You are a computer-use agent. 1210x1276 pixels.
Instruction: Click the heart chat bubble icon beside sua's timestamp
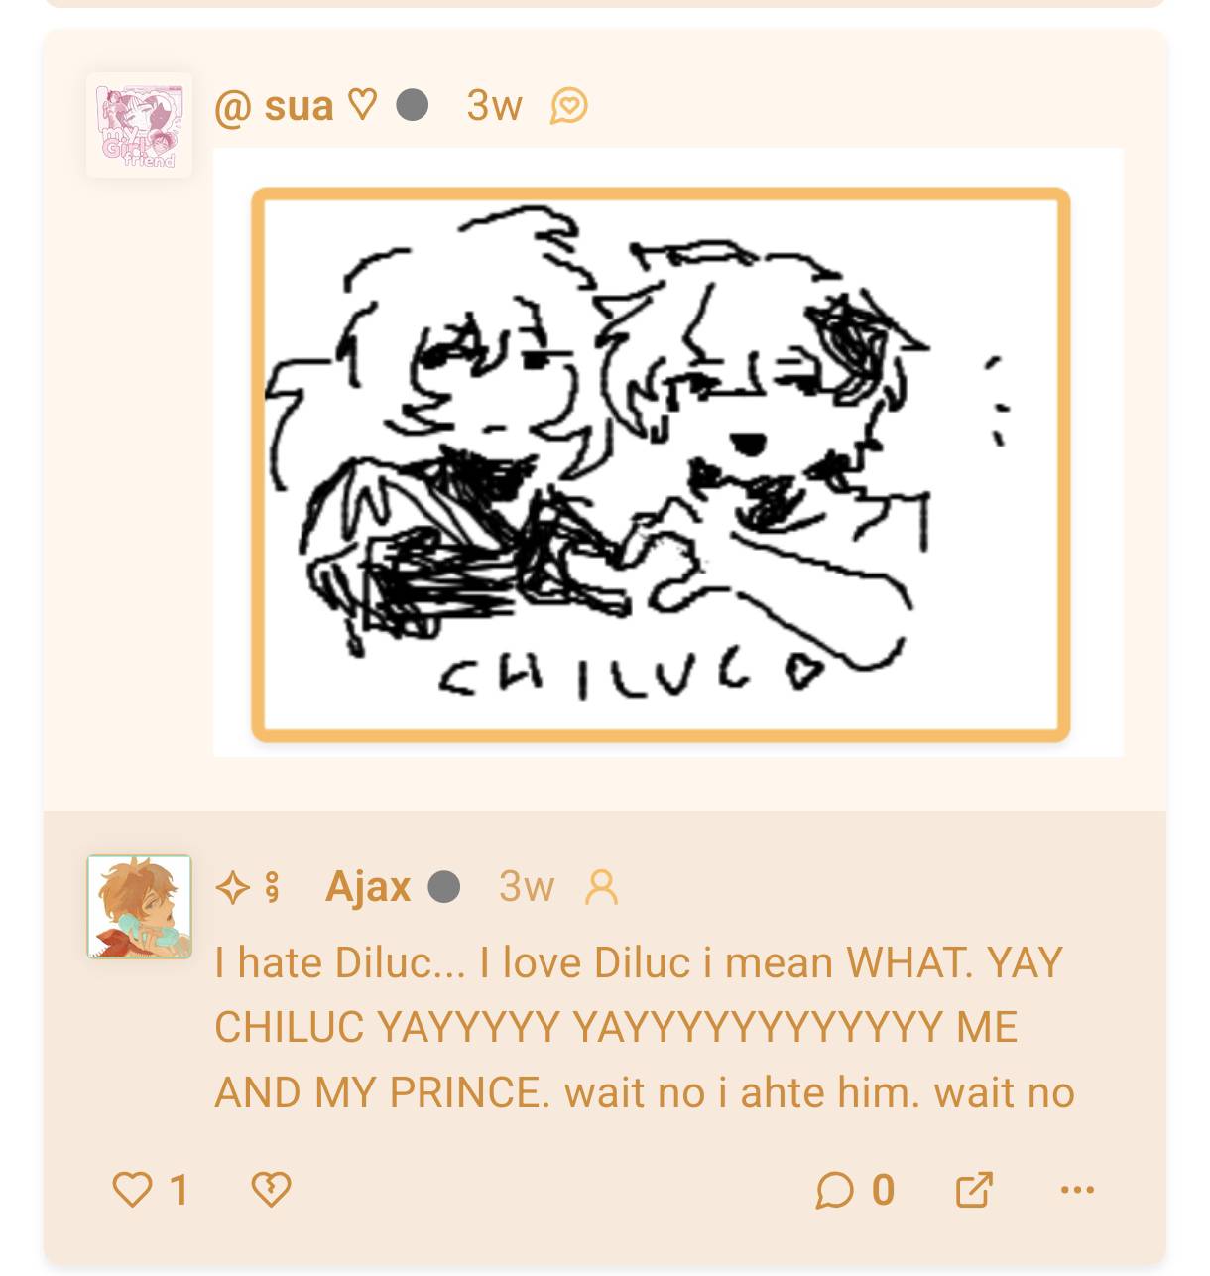[x=569, y=105]
